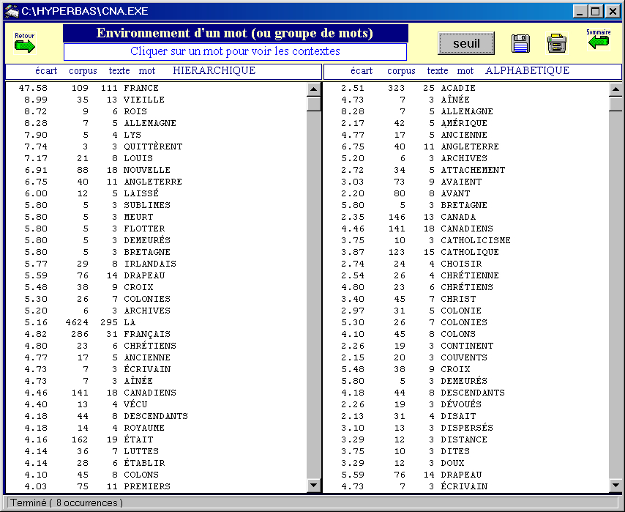The height and width of the screenshot is (512, 625).
Task: Click down arrow of alphabetical list scrollbar
Action: [615, 485]
